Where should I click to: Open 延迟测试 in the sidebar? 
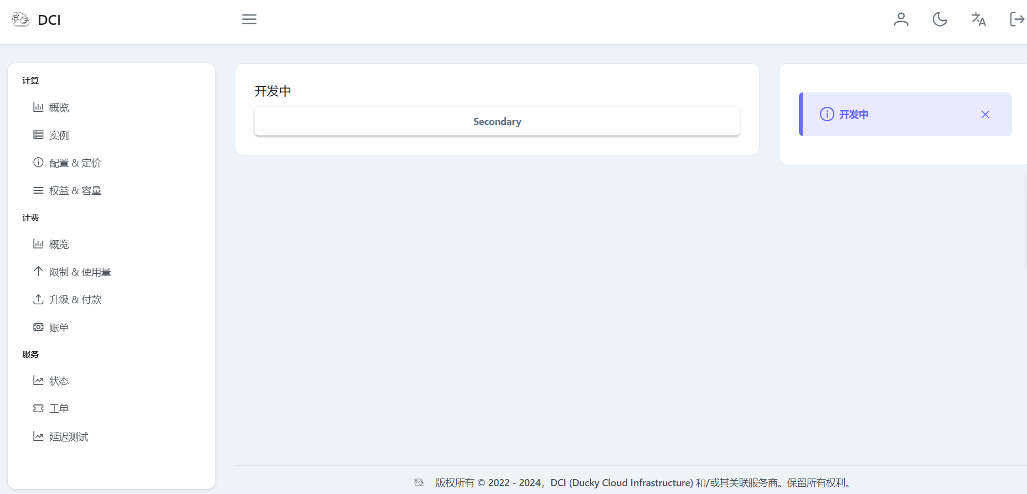pyautogui.click(x=69, y=436)
